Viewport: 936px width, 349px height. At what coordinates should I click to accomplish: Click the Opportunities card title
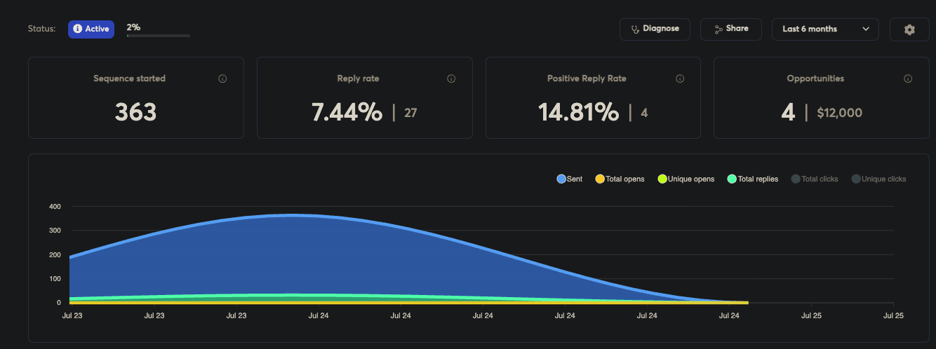815,78
